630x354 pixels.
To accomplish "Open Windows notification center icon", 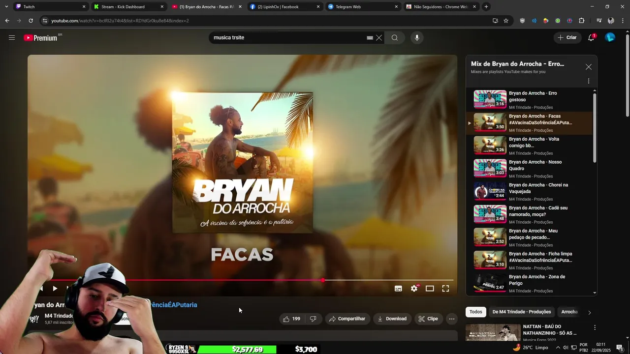I will click(x=620, y=348).
